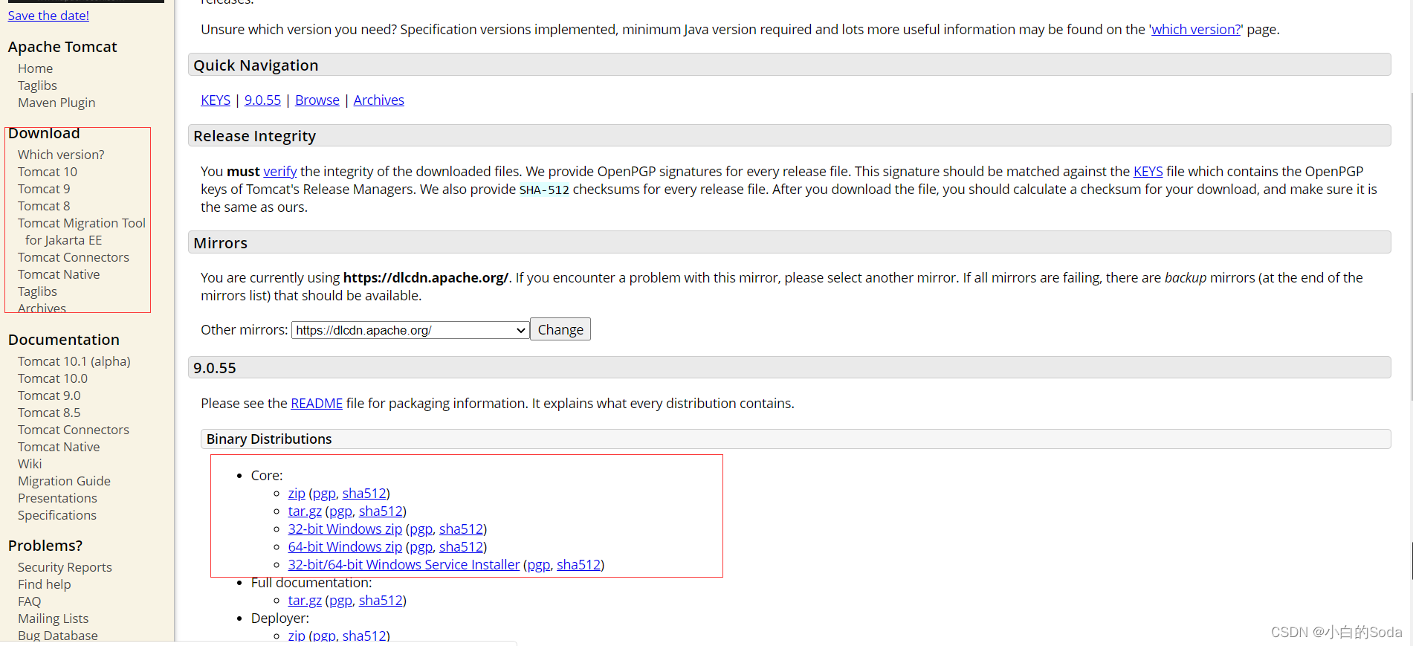Open Tomcat 9.0 documentation
This screenshot has height=646, width=1413.
[49, 395]
